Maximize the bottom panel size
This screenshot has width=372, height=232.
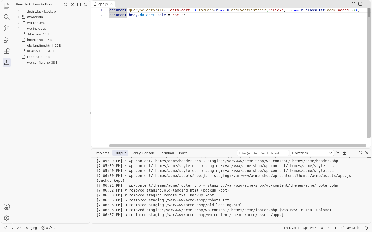tap(360, 153)
